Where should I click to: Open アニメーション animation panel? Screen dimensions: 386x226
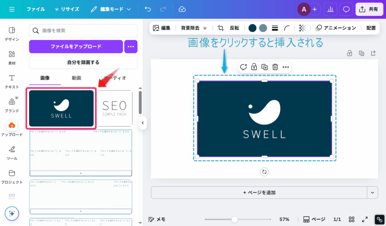click(x=336, y=28)
